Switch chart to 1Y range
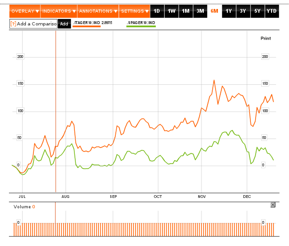The image size is (289, 246). [x=229, y=11]
